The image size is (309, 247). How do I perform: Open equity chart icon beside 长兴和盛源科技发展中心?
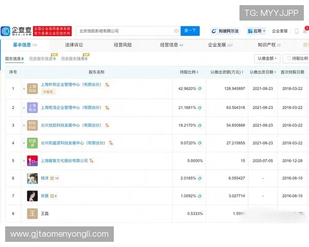pos(111,143)
